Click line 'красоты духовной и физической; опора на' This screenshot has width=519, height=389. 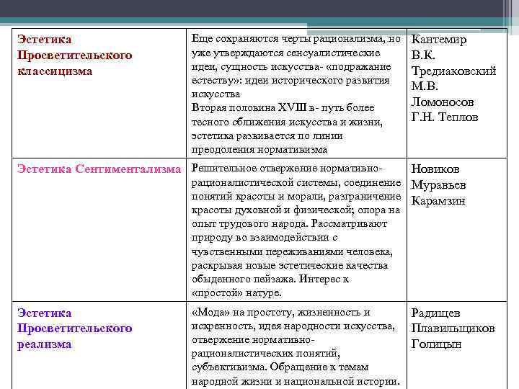tap(296, 210)
